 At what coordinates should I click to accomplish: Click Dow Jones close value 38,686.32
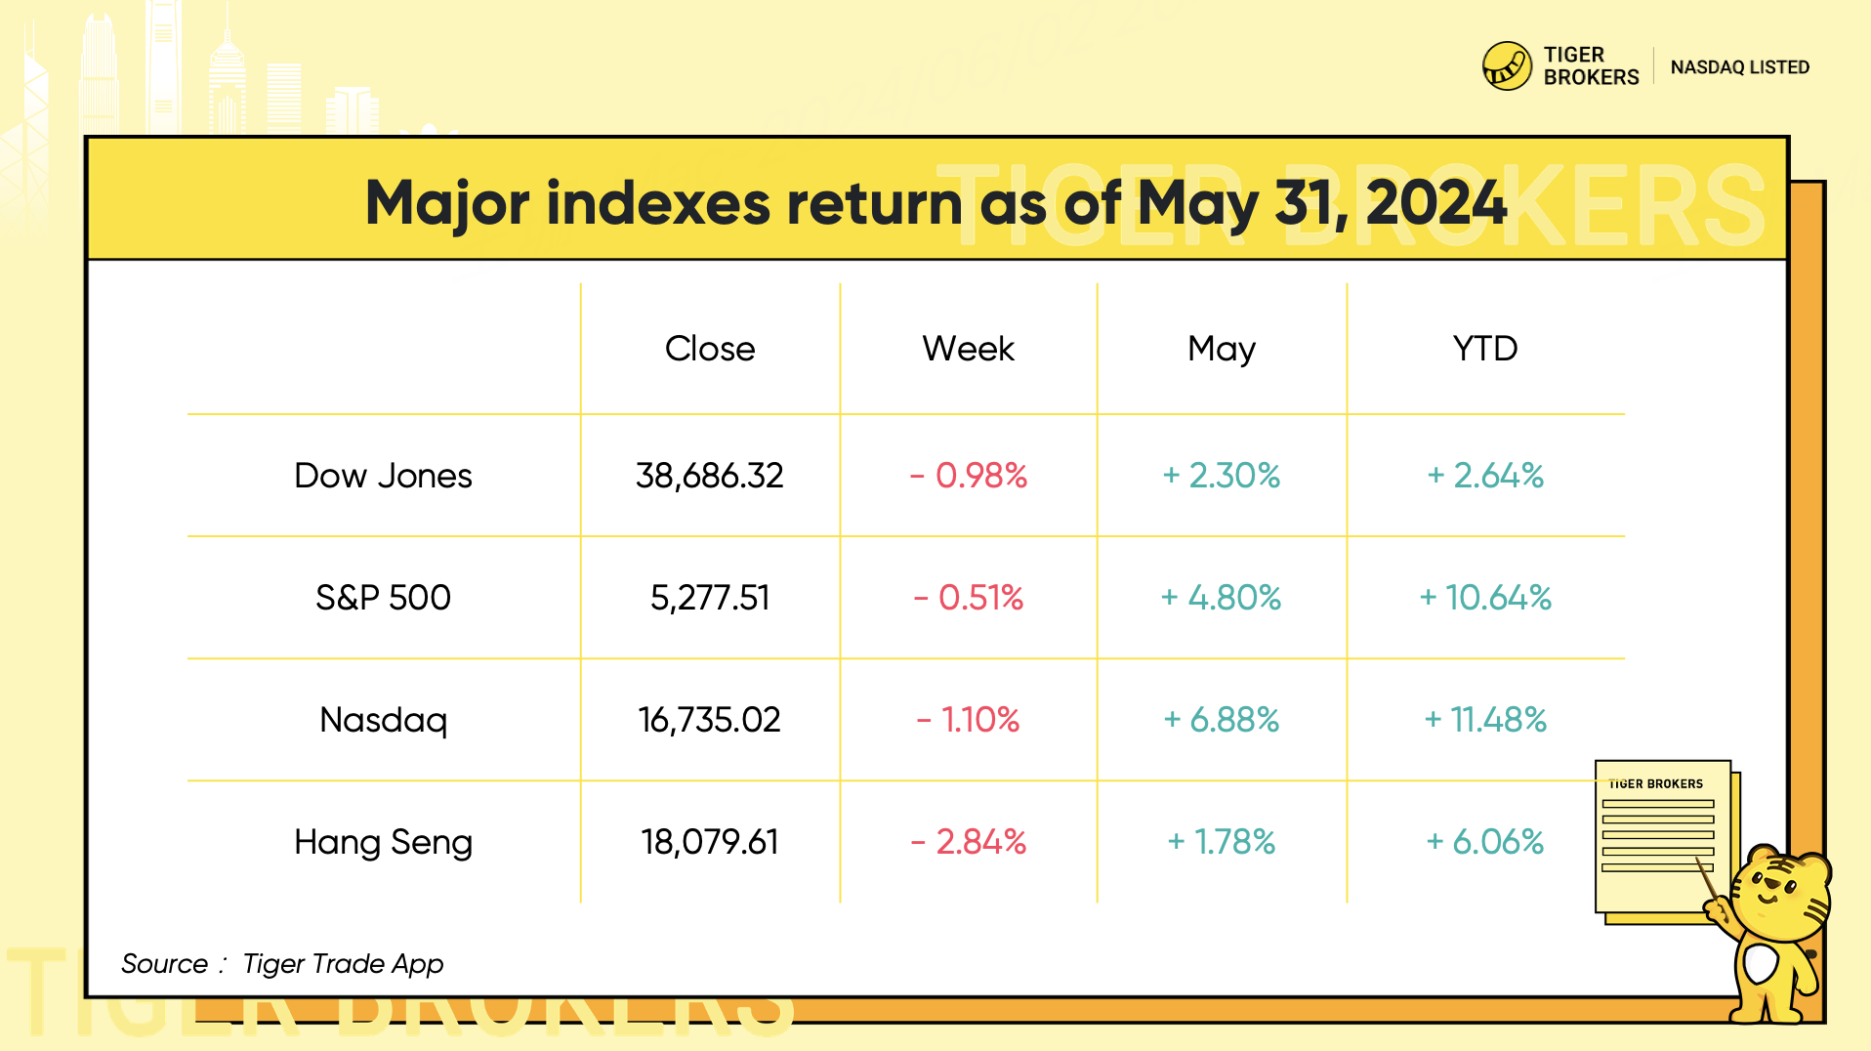(710, 476)
